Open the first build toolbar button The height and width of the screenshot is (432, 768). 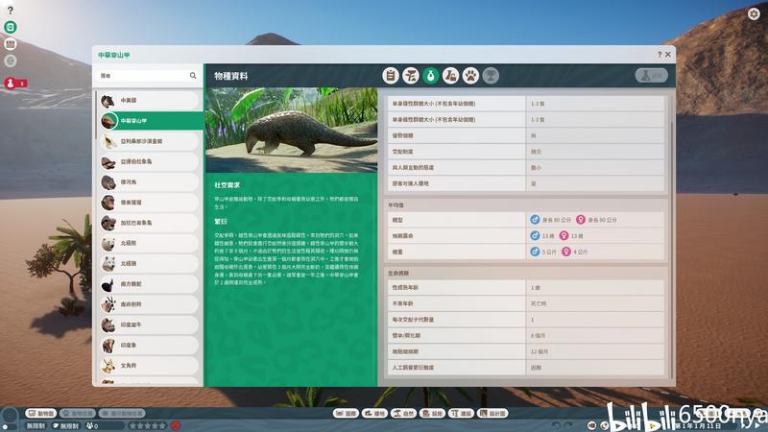pos(346,414)
